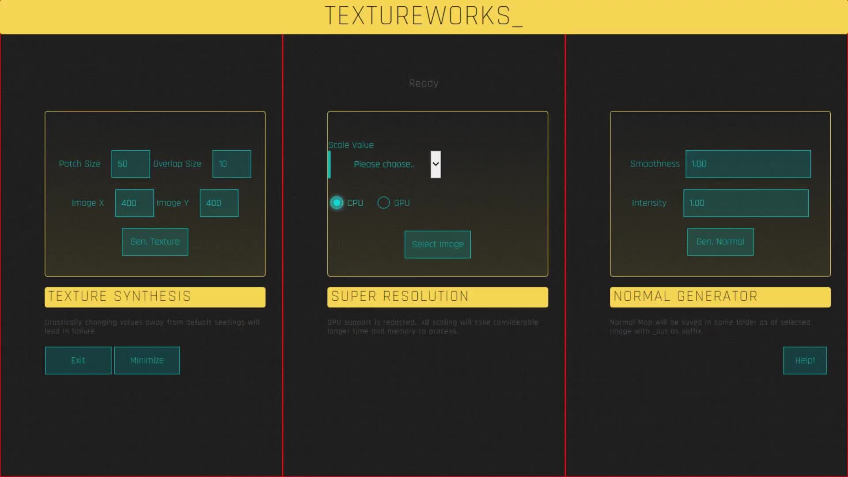Screen dimensions: 848x477
Task: Click the Super Resolution section header
Action: coord(437,297)
